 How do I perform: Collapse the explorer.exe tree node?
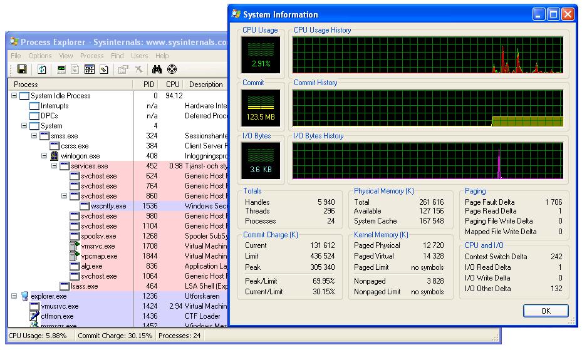(14, 296)
